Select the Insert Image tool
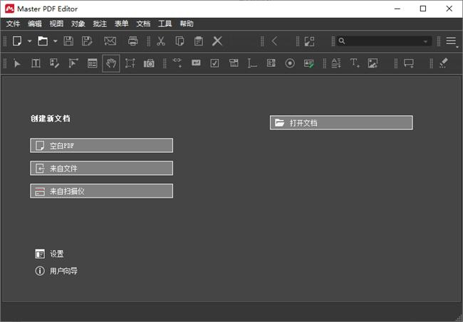Image resolution: width=463 pixels, height=322 pixels. (372, 63)
